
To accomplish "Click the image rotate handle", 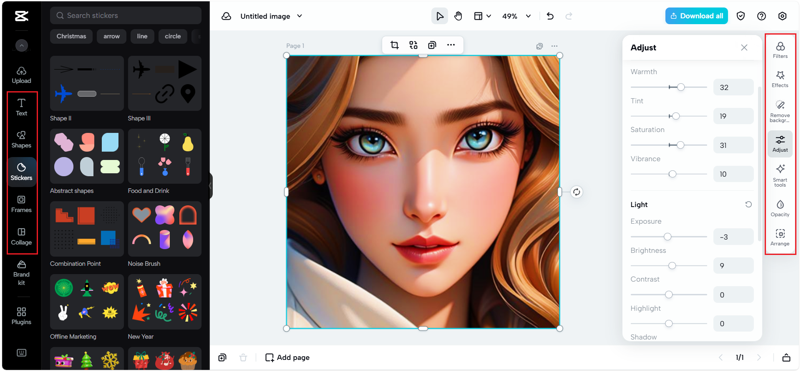I will pyautogui.click(x=577, y=192).
